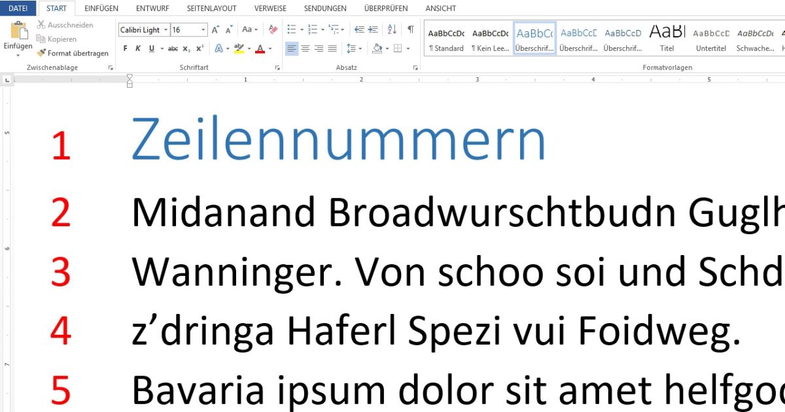The image size is (785, 412).
Task: Switch to the SEITENLAYOUT ribbon tab
Action: point(211,8)
